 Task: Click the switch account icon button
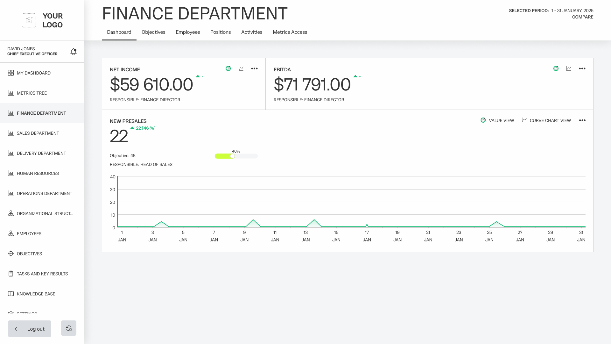tap(69, 328)
